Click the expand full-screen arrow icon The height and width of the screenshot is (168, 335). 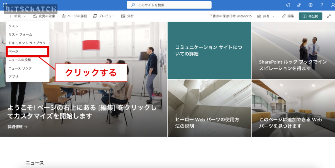[x=329, y=16]
